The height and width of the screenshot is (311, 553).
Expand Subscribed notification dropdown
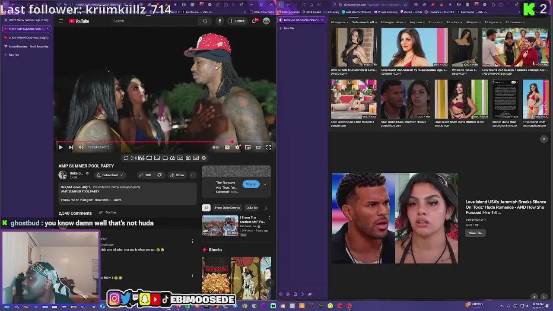110,175
